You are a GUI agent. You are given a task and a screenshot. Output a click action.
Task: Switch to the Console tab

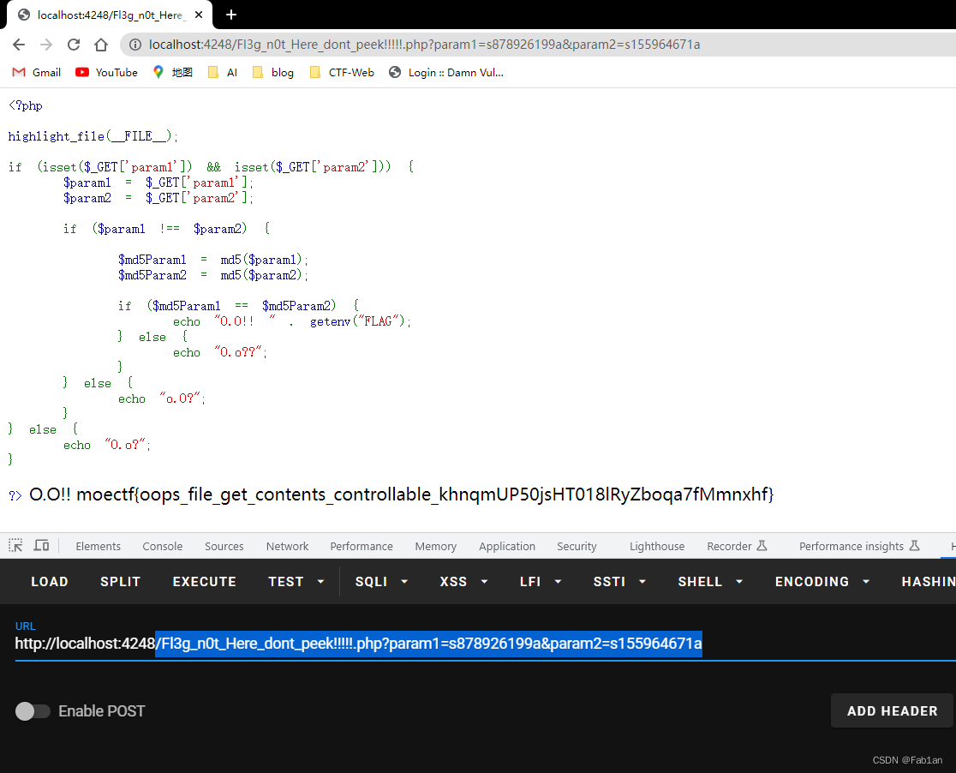[x=163, y=546]
